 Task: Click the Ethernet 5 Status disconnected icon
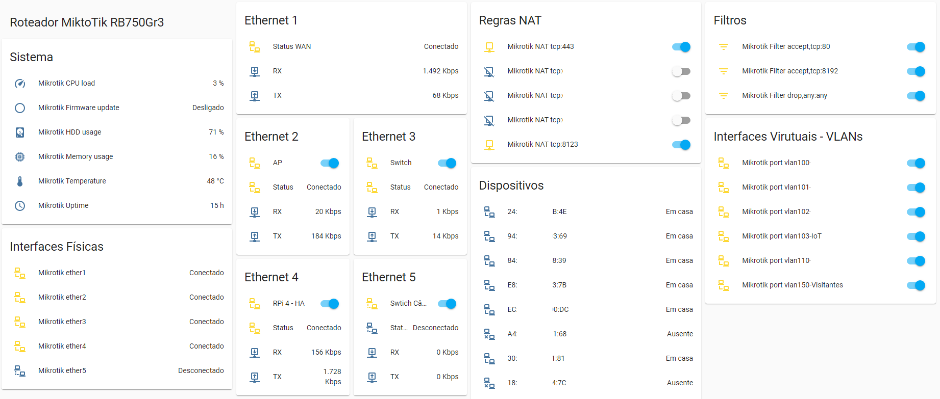pyautogui.click(x=372, y=328)
